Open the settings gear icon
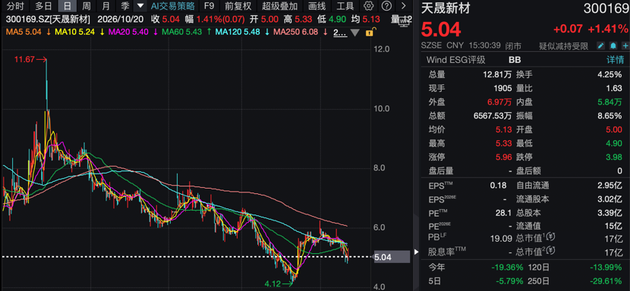The height and width of the screenshot is (291, 630). point(368,5)
